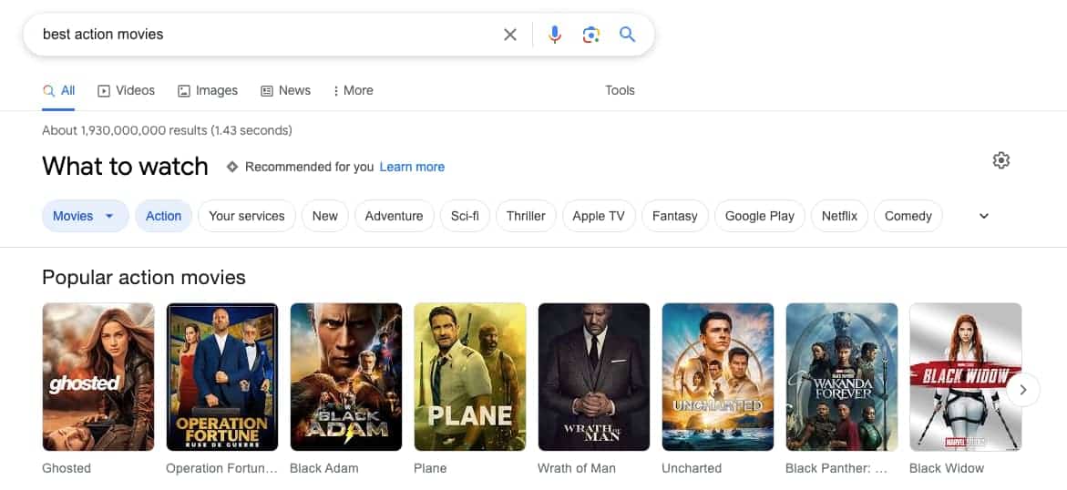Open the Uncharted movie poster
1067x490 pixels.
pyautogui.click(x=717, y=376)
